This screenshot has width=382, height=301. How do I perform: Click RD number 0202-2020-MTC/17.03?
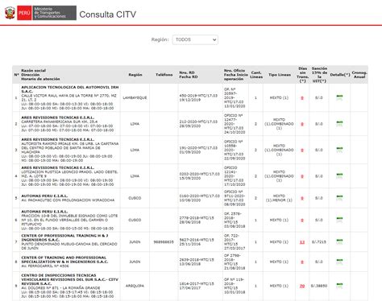[199, 174]
